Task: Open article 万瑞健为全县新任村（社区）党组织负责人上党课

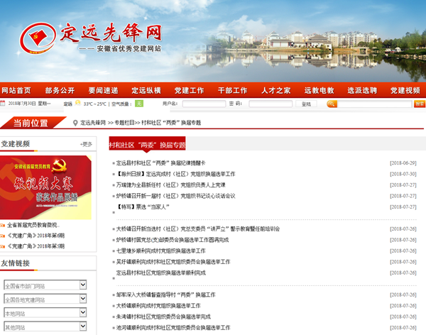Action: [171, 185]
